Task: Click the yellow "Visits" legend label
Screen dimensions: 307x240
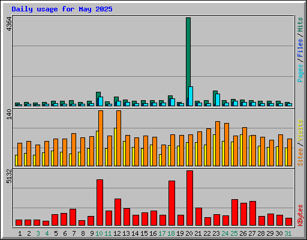Action: coord(300,131)
